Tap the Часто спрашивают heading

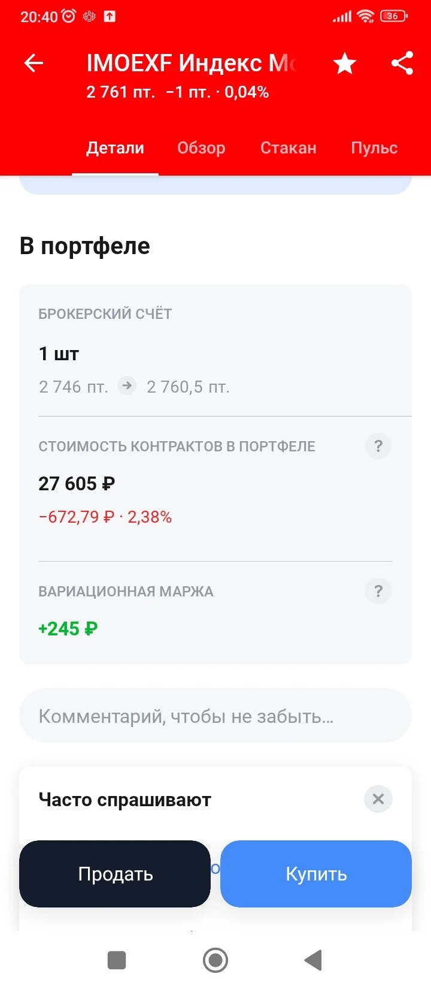point(125,800)
